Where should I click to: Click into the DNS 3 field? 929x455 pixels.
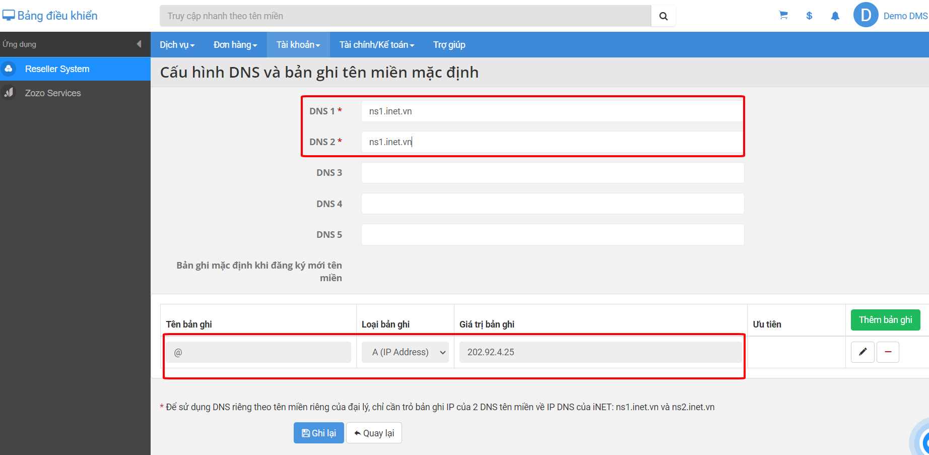coord(553,173)
